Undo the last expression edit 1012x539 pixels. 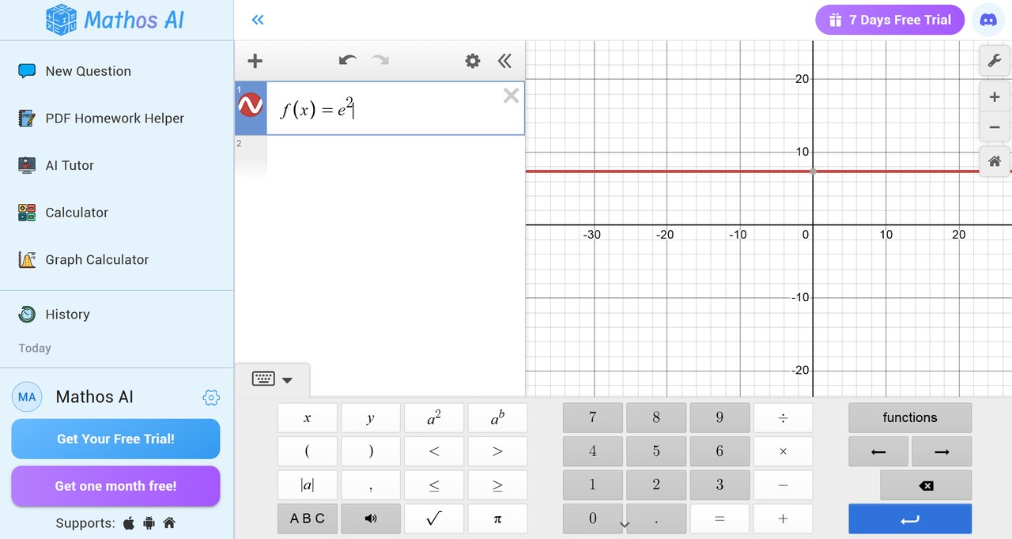347,61
